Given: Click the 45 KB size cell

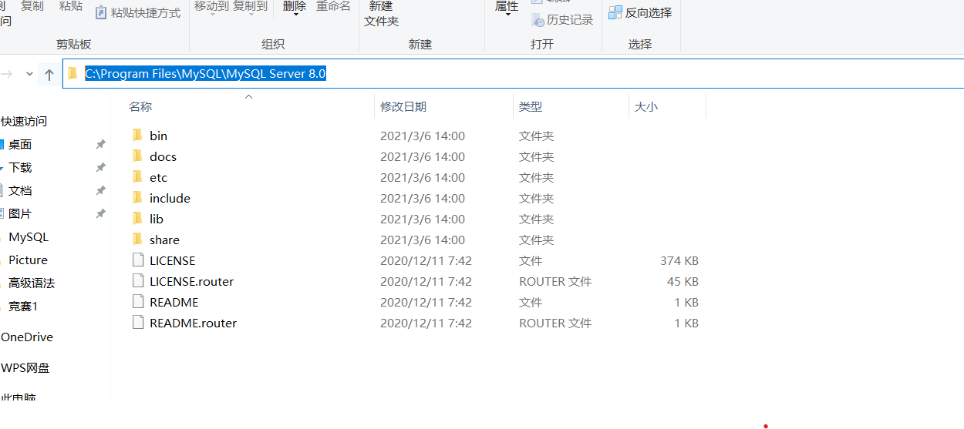Looking at the screenshot, I should 683,282.
